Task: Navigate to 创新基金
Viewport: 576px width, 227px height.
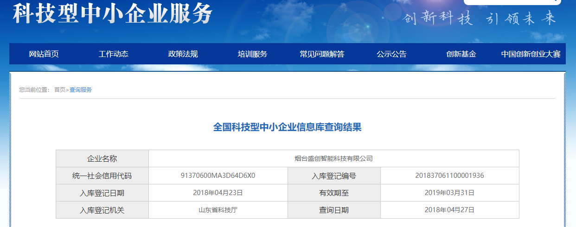Action: [461, 54]
